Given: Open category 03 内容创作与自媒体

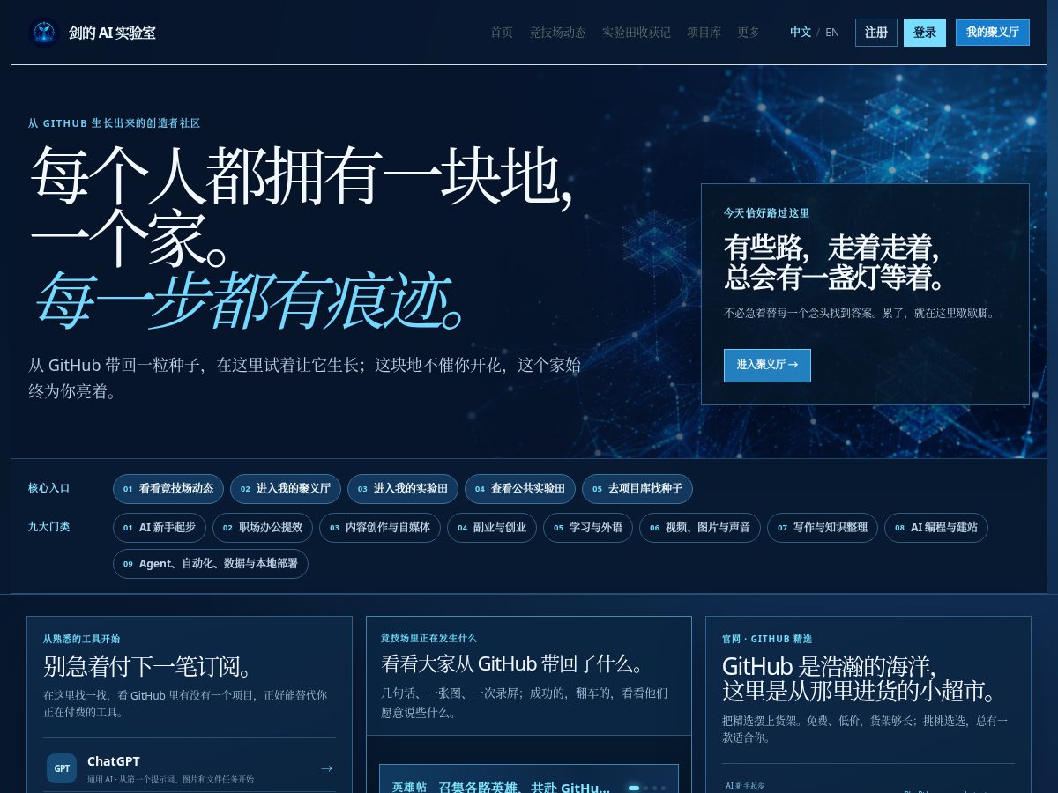Looking at the screenshot, I should coord(380,528).
